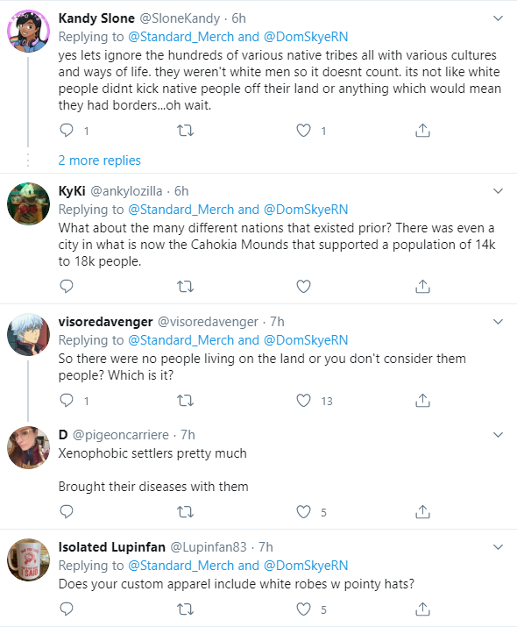
Task: Like Kandy Slone's tweet
Action: pyautogui.click(x=303, y=131)
